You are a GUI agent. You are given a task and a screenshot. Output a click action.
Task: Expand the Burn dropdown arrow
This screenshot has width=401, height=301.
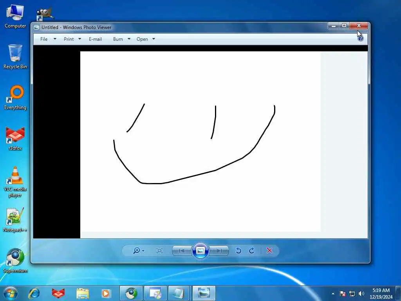point(129,39)
